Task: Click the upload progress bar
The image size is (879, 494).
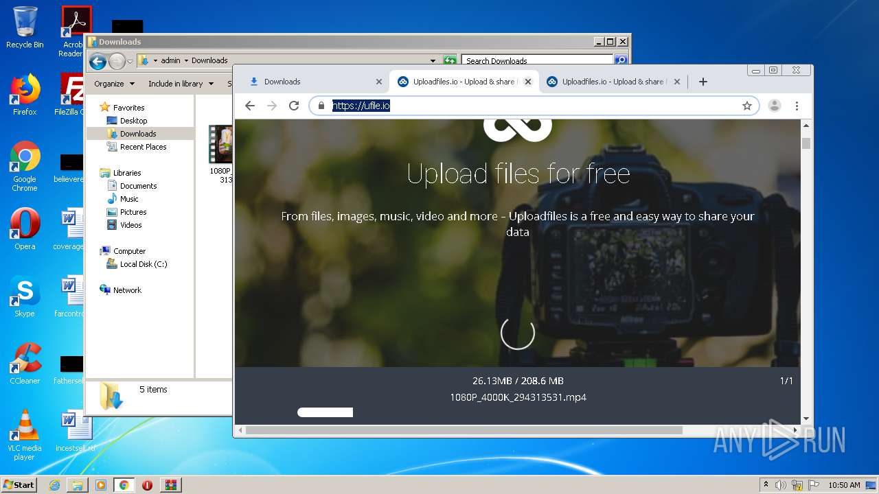Action: coord(325,412)
